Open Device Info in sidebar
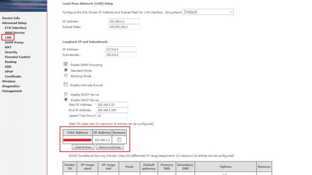This screenshot has height=175, width=312. click(x=11, y=18)
